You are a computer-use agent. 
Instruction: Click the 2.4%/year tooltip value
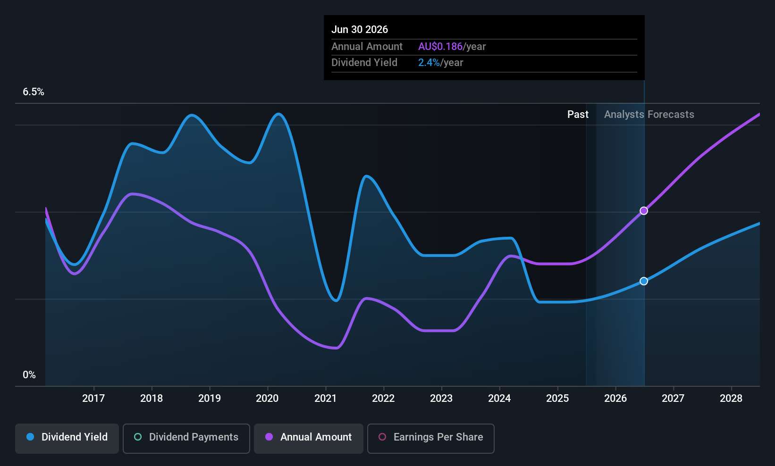[x=440, y=63]
